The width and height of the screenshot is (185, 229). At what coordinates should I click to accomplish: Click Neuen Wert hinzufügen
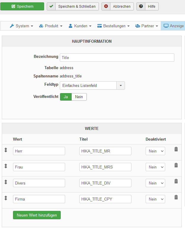click(37, 215)
